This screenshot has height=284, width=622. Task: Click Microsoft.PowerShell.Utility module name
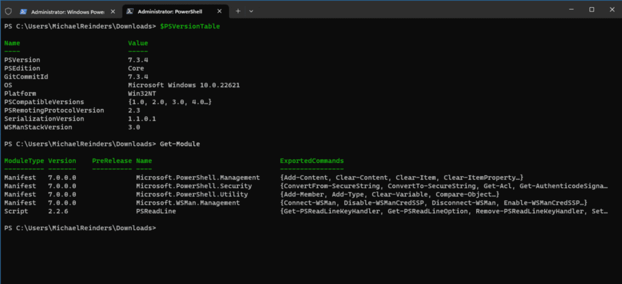coord(192,194)
